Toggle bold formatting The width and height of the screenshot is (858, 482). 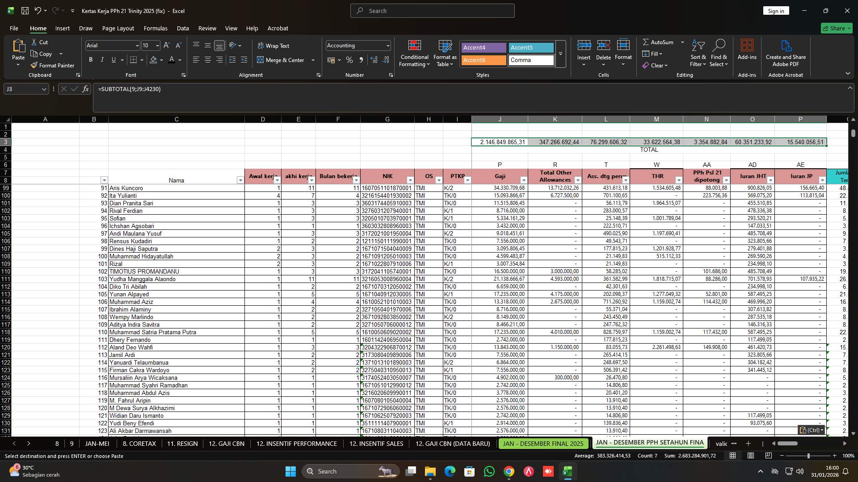[x=90, y=59]
